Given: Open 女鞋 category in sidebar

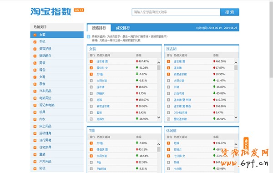Looking at the screenshot, I should 57,77.
